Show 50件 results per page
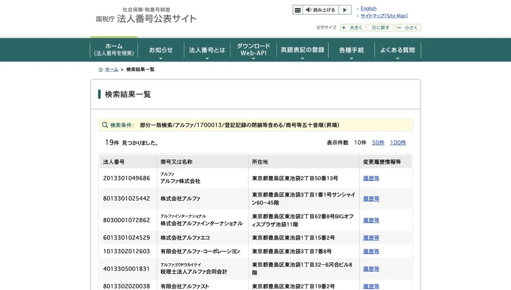Image resolution: width=511 pixels, height=290 pixels. pyautogui.click(x=378, y=143)
